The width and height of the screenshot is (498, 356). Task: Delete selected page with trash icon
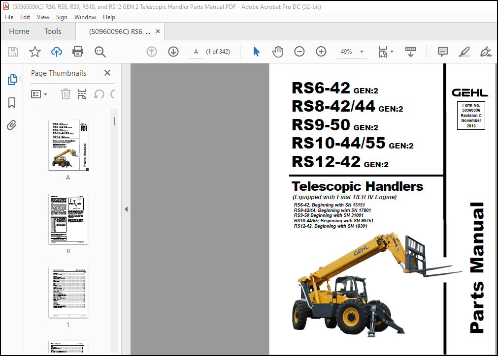click(x=66, y=94)
